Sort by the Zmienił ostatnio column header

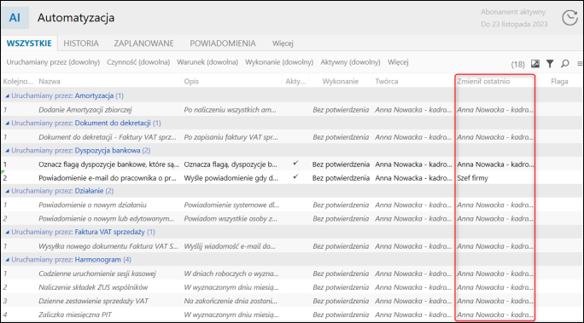coord(483,82)
